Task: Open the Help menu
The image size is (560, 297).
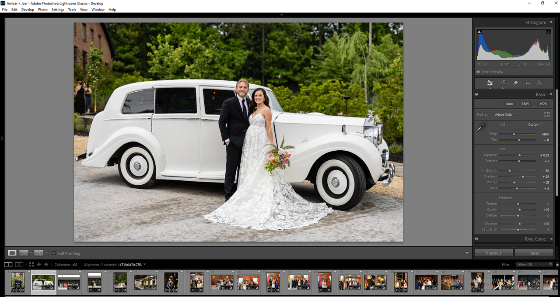Action: point(112,10)
